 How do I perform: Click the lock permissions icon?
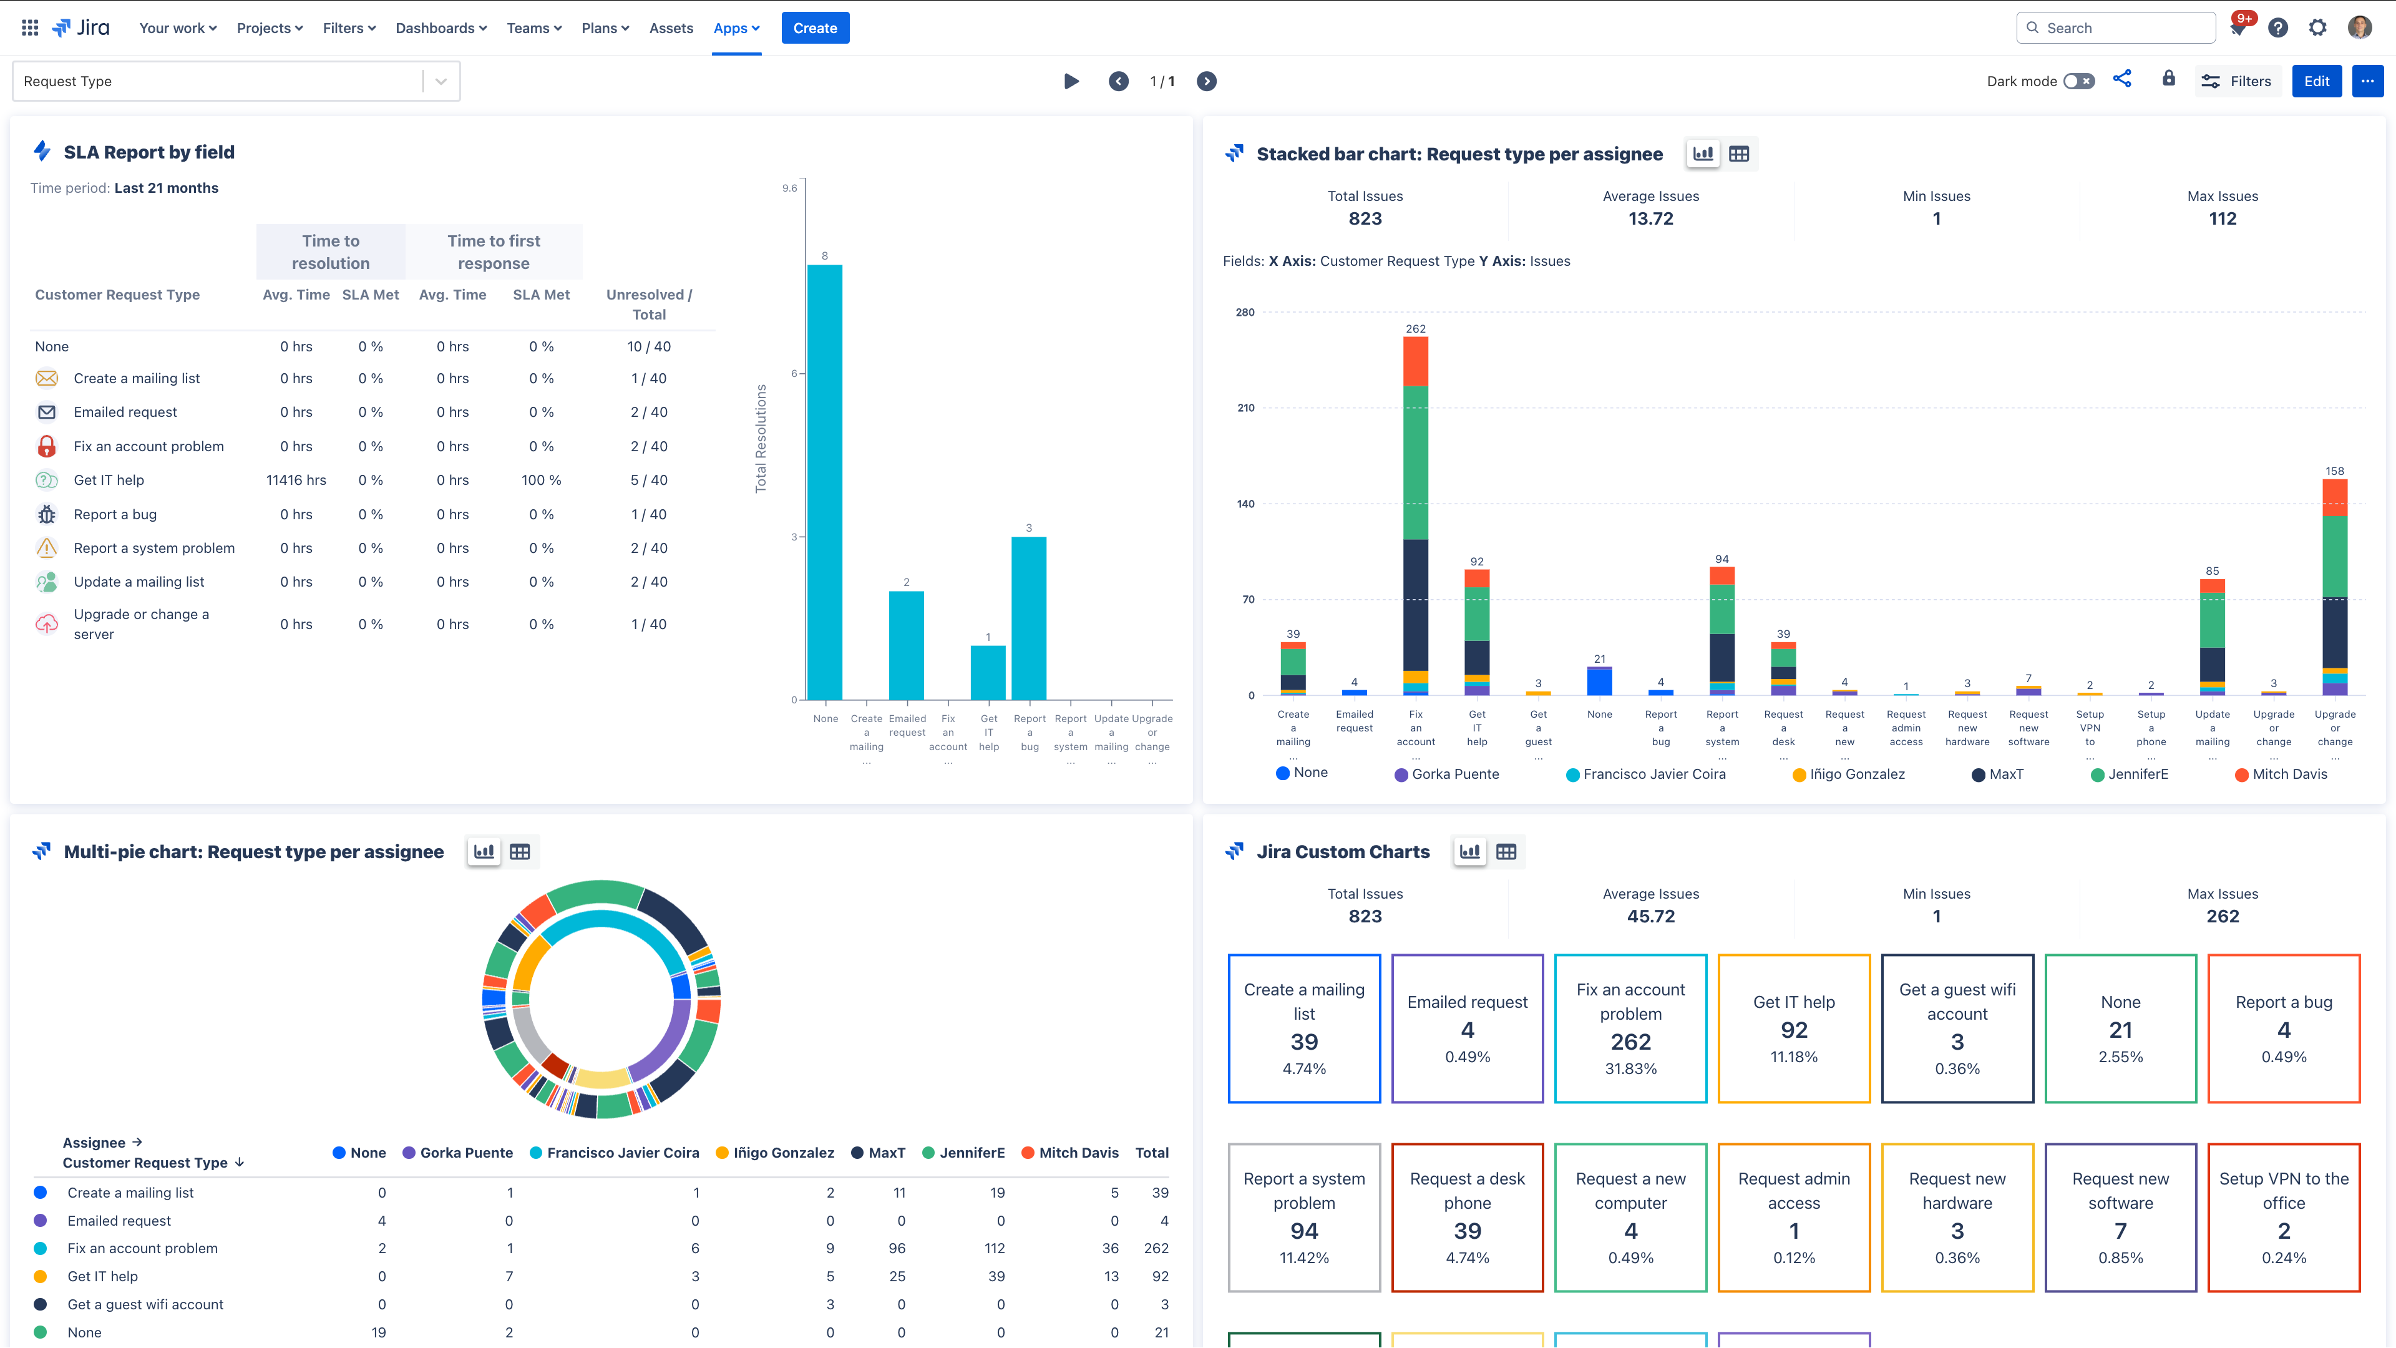click(2168, 79)
